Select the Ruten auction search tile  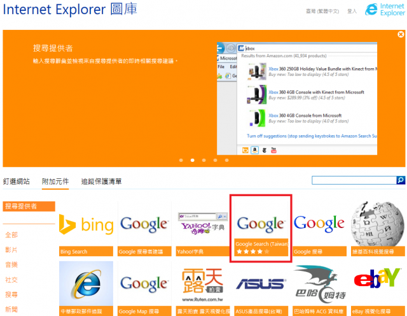pyautogui.click(x=203, y=289)
